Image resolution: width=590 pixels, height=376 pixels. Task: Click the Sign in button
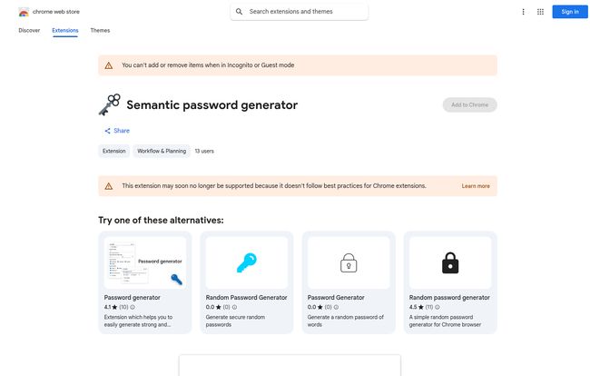[569, 12]
